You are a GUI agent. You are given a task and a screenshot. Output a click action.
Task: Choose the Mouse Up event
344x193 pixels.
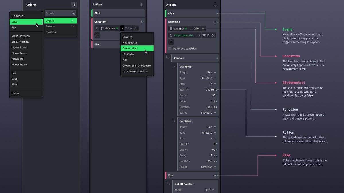tap(26, 59)
